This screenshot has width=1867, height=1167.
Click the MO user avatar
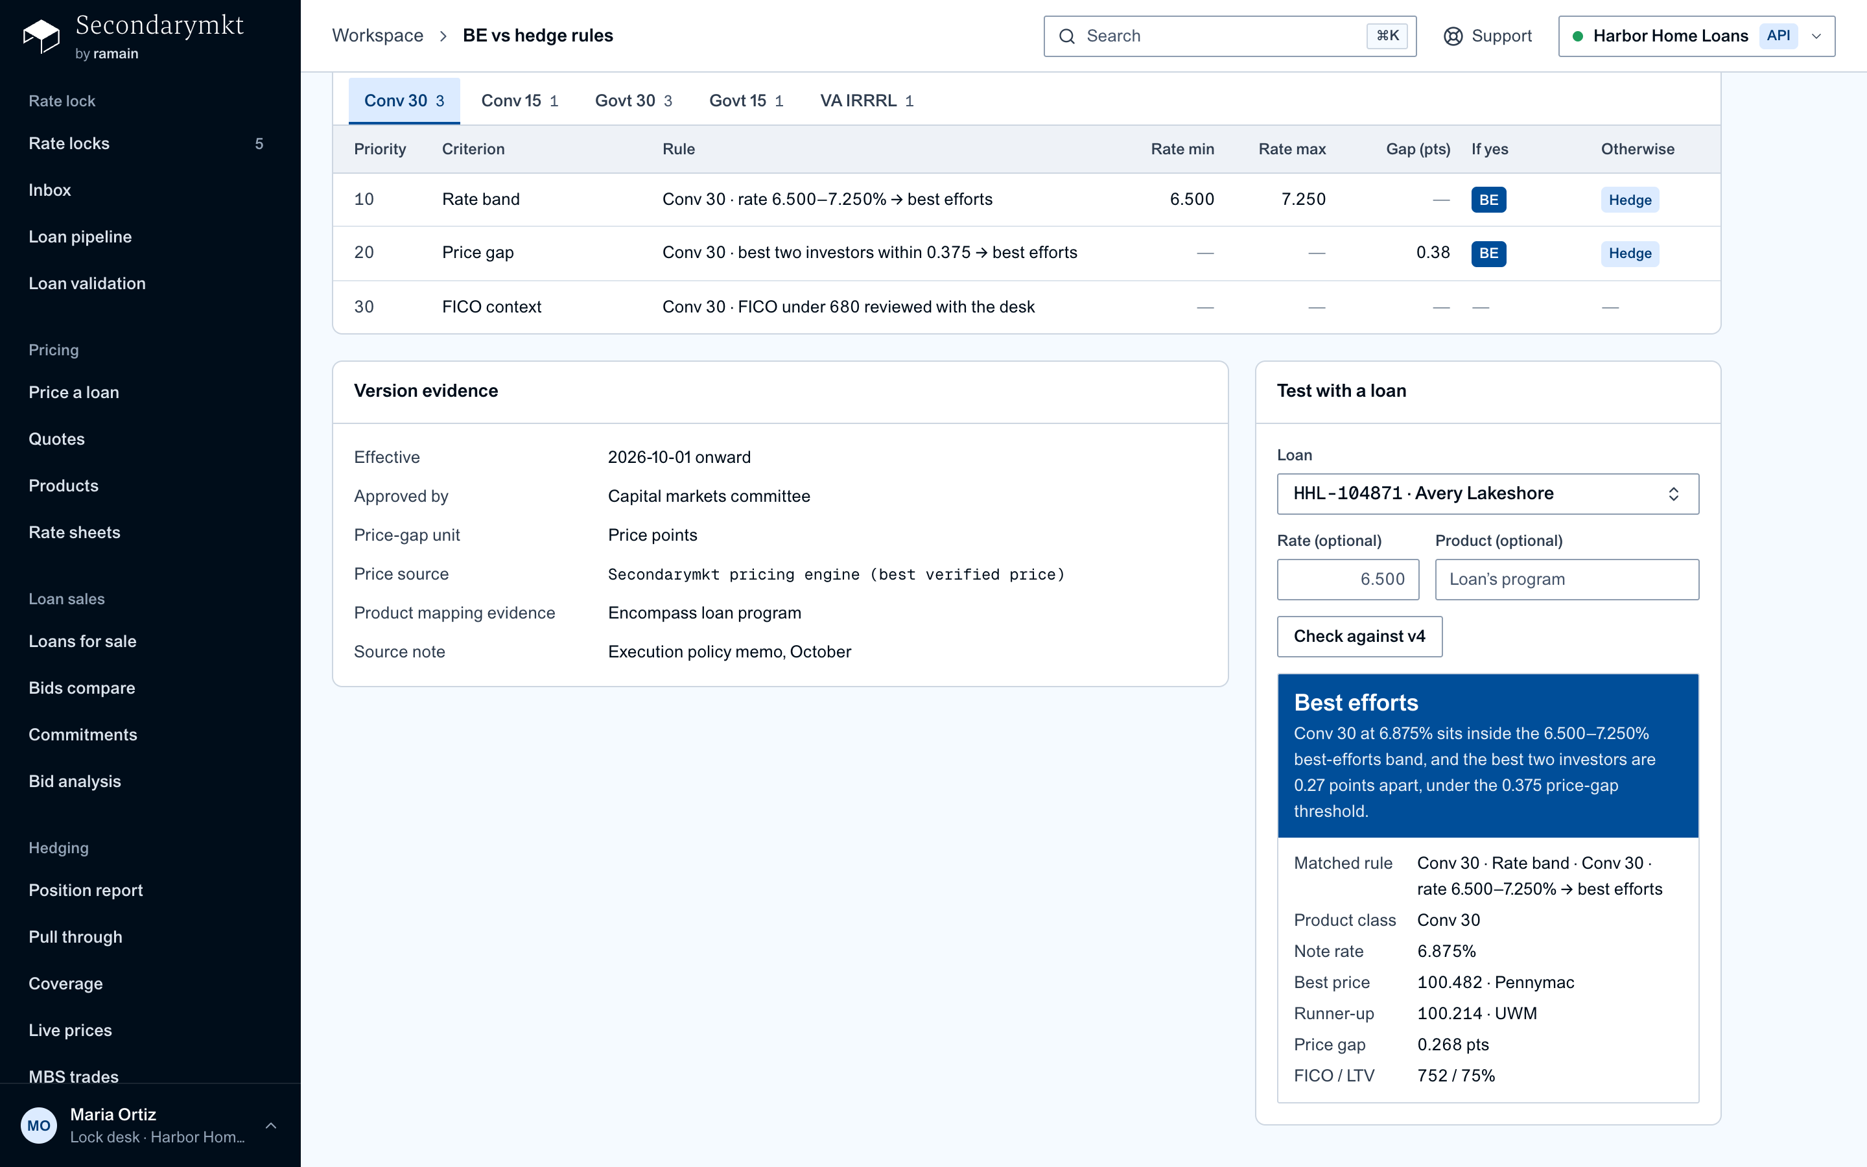coord(39,1126)
